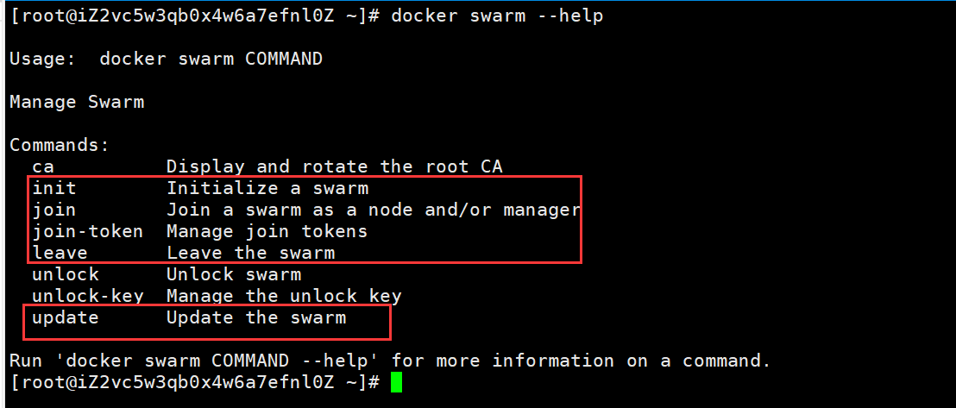Click the last root prompt line
Image resolution: width=956 pixels, height=408 pixels.
point(195,382)
